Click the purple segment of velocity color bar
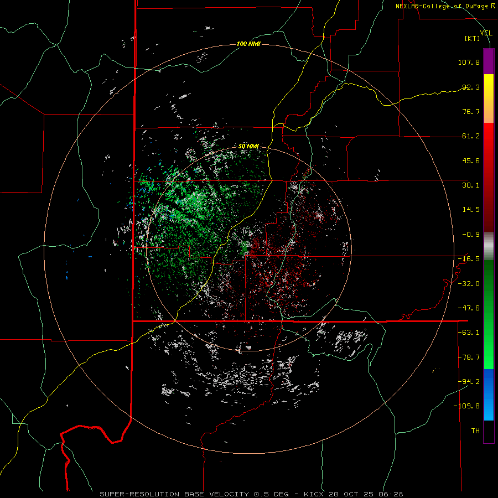 [x=489, y=61]
